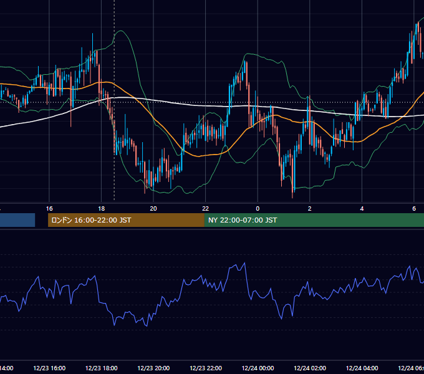Click the NY 22:00-07:00 JST session band

pyautogui.click(x=314, y=220)
